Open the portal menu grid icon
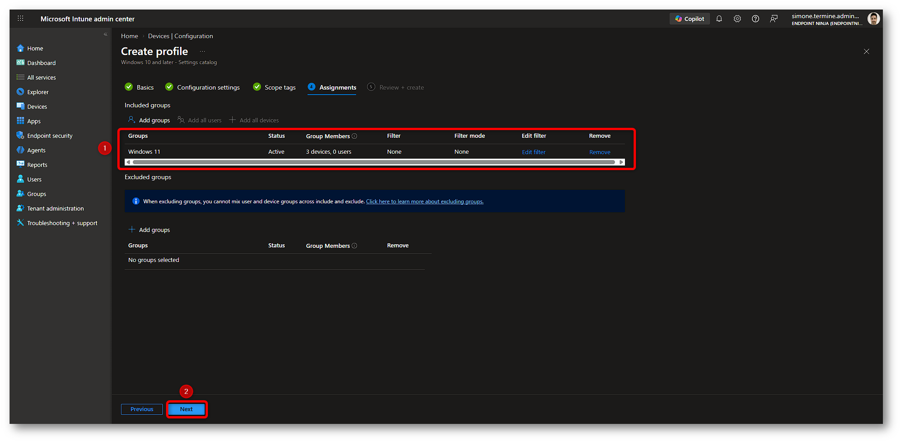The image size is (902, 443). (x=20, y=19)
